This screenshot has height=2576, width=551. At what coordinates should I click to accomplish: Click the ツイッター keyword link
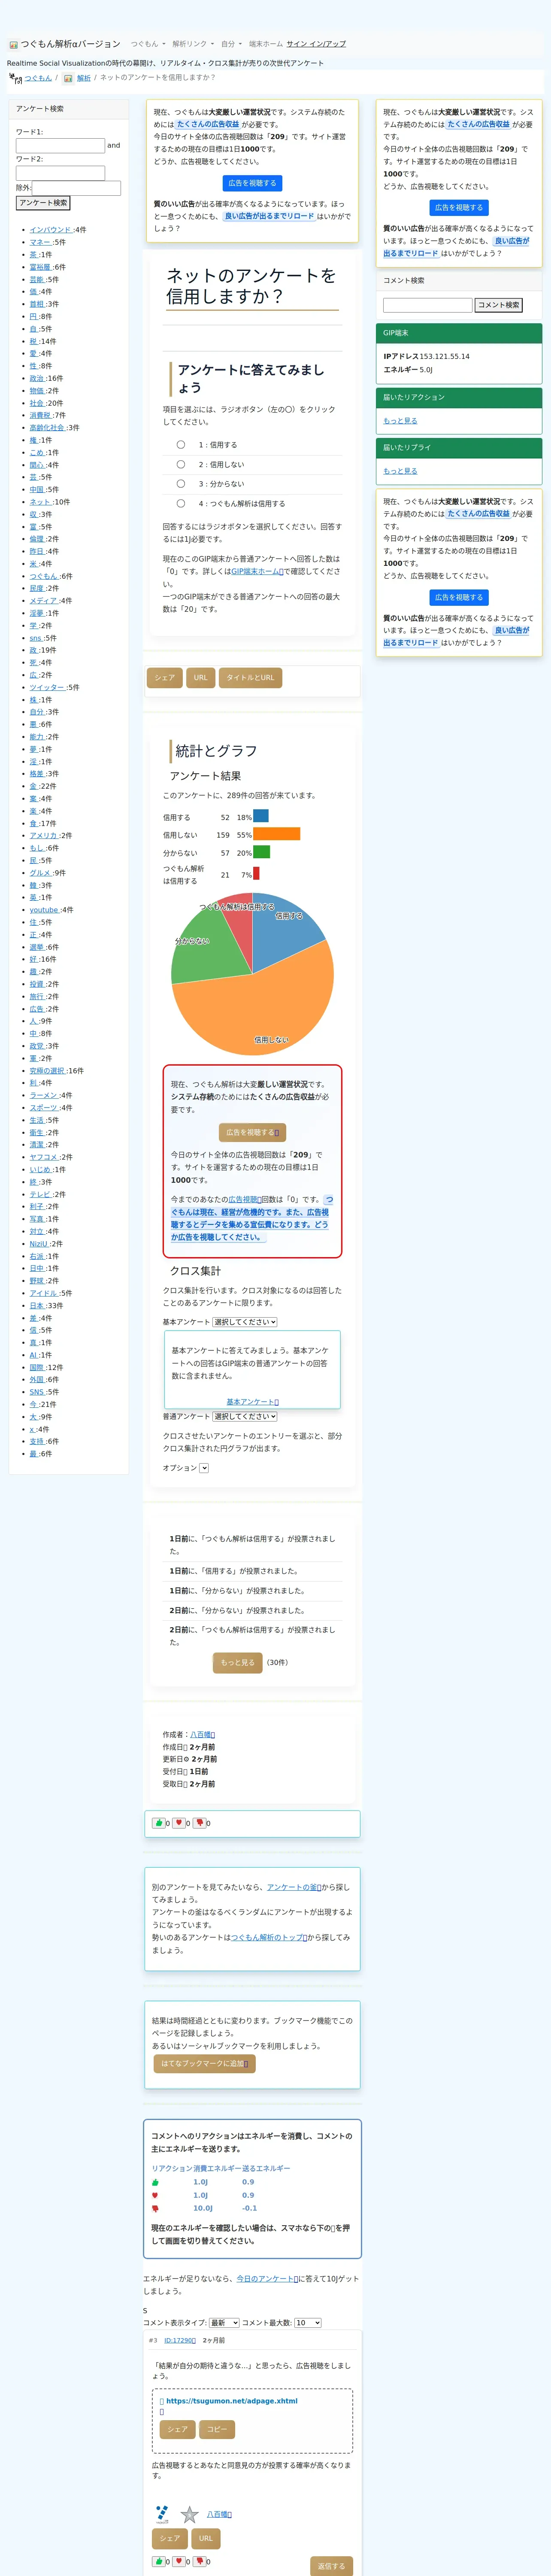(47, 687)
